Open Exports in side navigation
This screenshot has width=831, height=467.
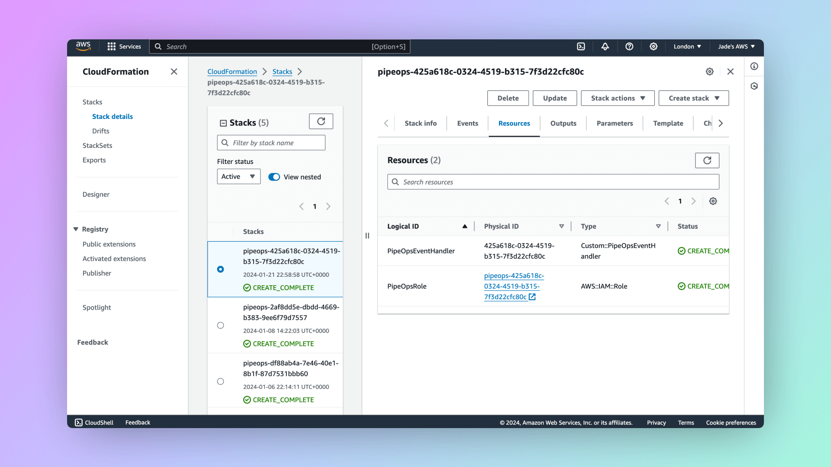coord(94,160)
